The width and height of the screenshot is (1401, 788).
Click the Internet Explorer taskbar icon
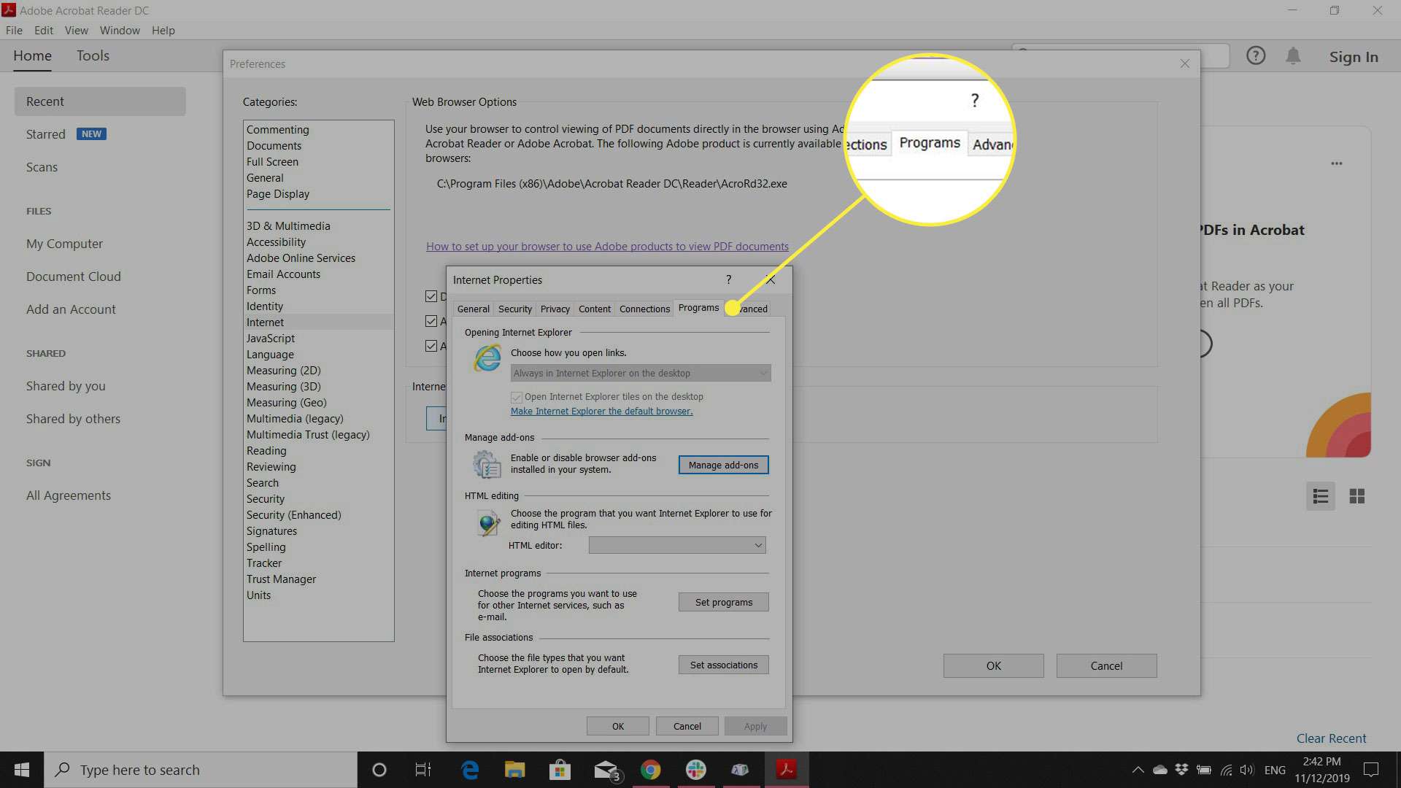click(x=471, y=770)
